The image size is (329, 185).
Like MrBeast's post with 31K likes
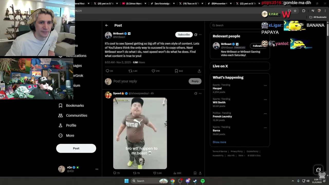coord(156,71)
